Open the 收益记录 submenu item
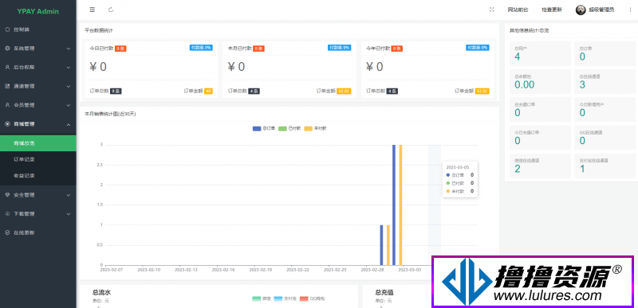 (37, 176)
